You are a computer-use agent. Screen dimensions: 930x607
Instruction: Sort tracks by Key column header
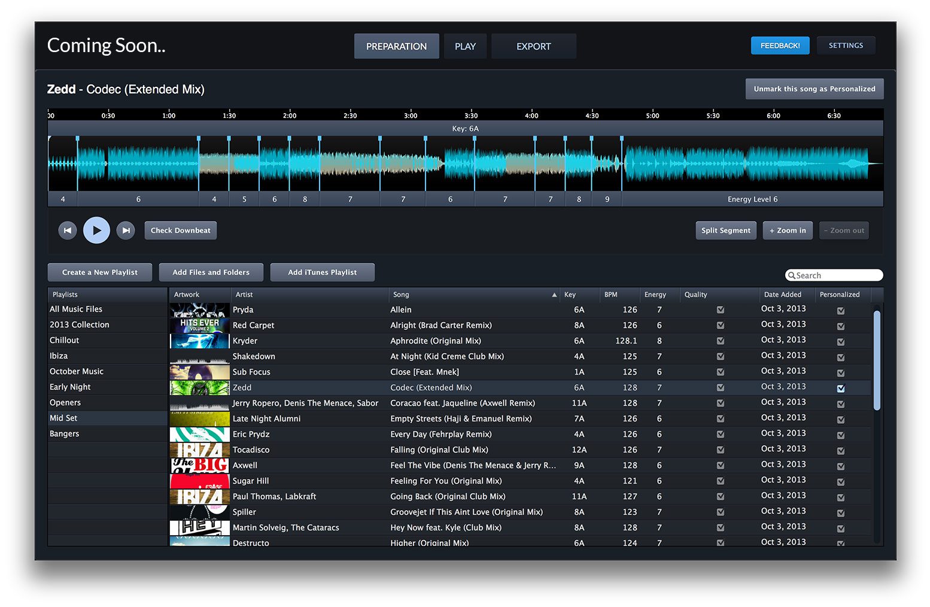click(x=570, y=295)
